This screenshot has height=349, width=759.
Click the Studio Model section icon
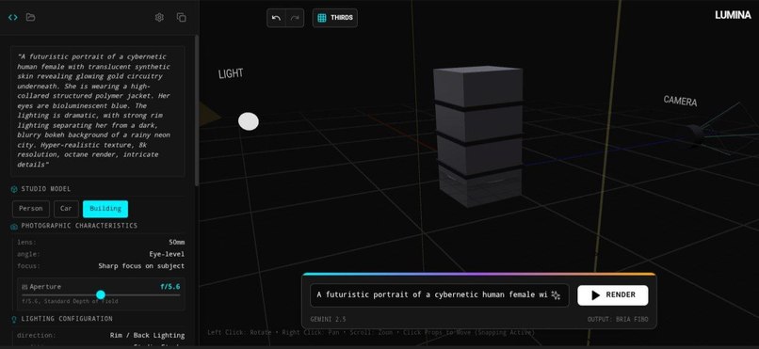(x=14, y=189)
